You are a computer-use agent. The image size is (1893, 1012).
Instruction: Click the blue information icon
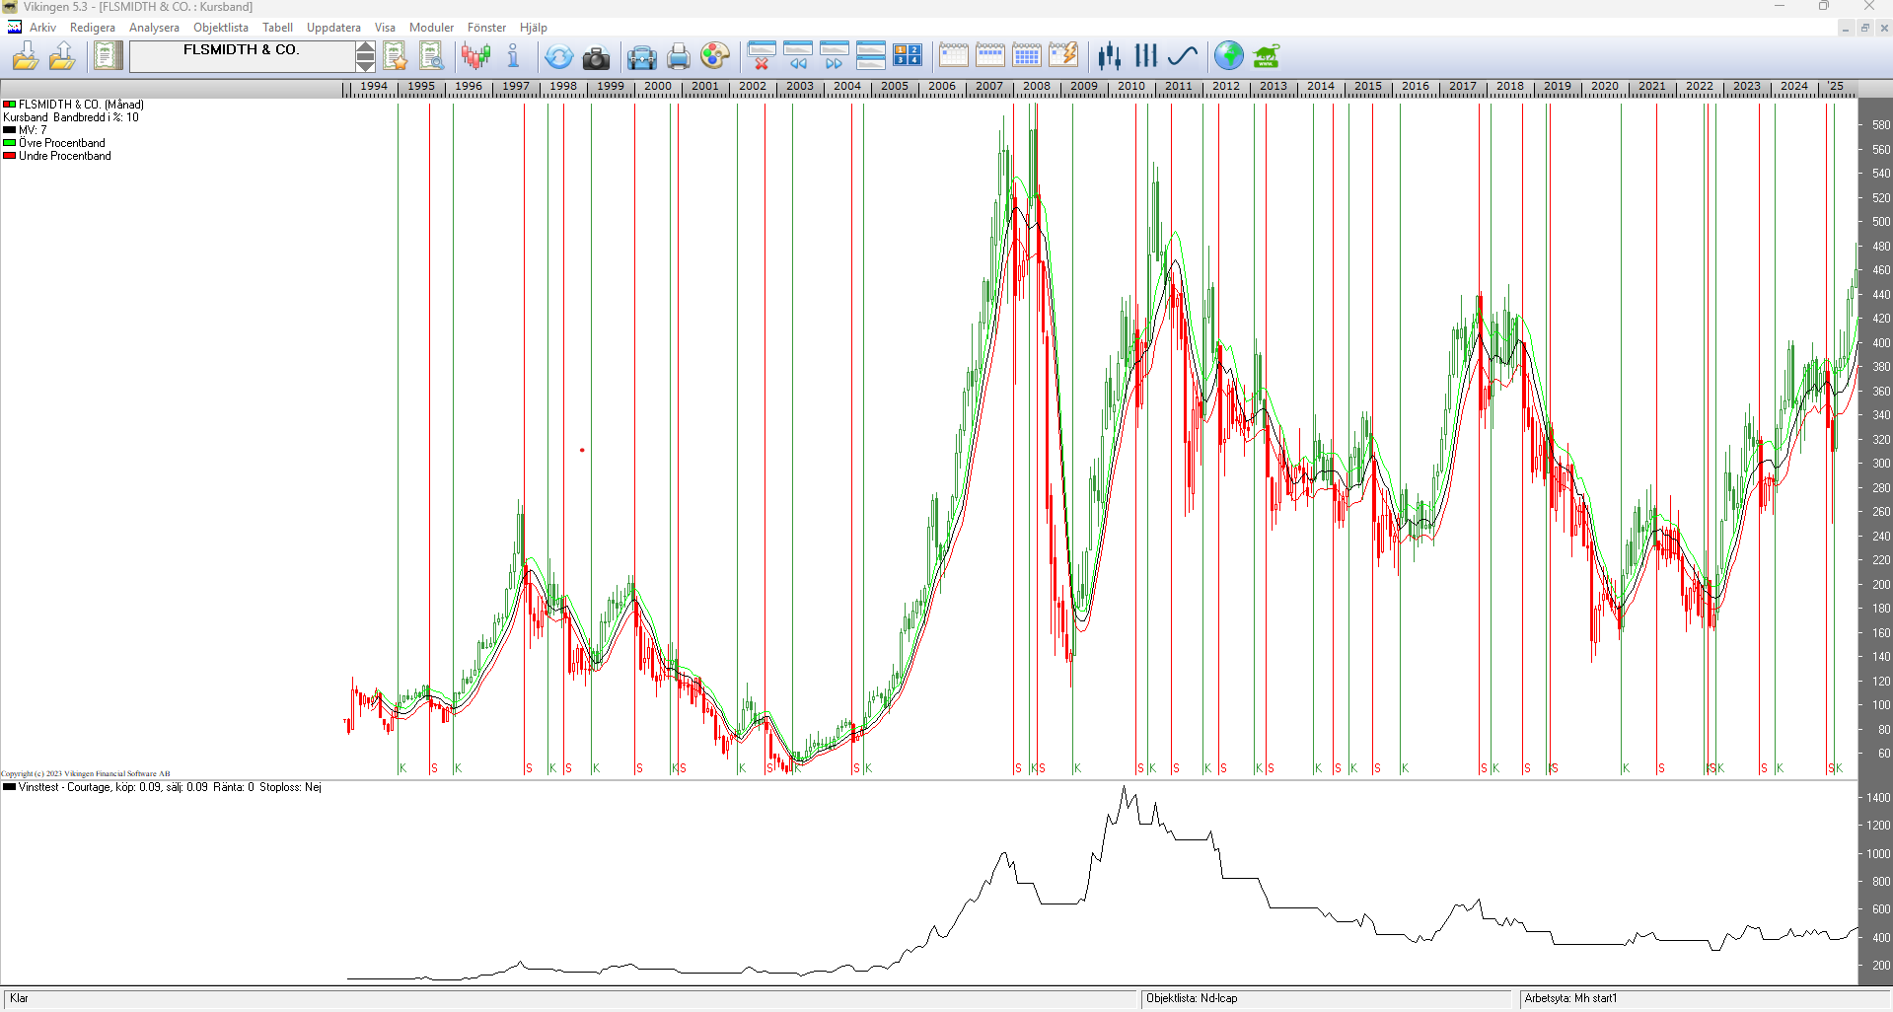[x=513, y=56]
